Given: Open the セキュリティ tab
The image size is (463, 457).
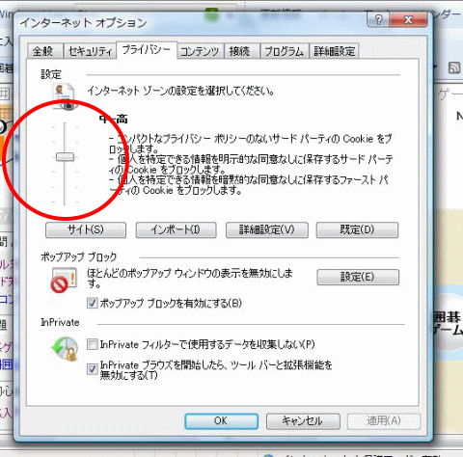Looking at the screenshot, I should click(90, 51).
